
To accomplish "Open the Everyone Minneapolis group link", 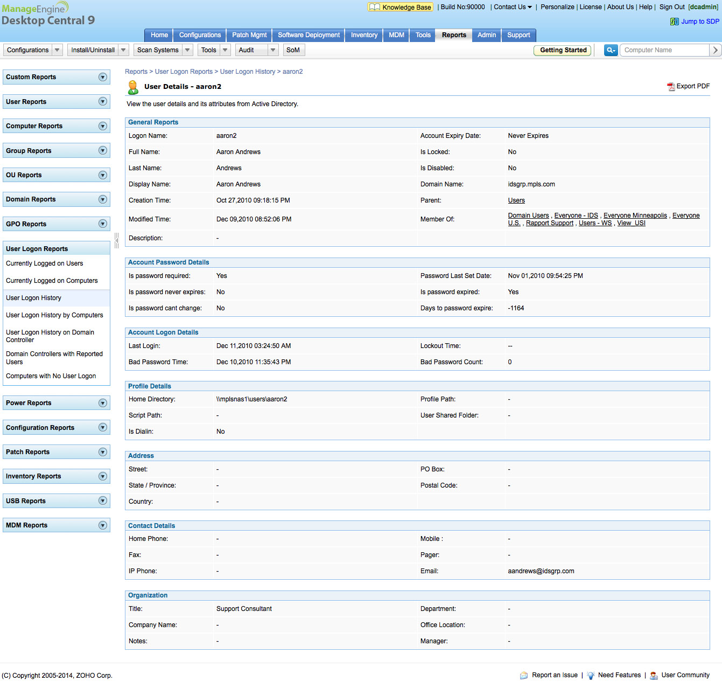I will coord(635,216).
